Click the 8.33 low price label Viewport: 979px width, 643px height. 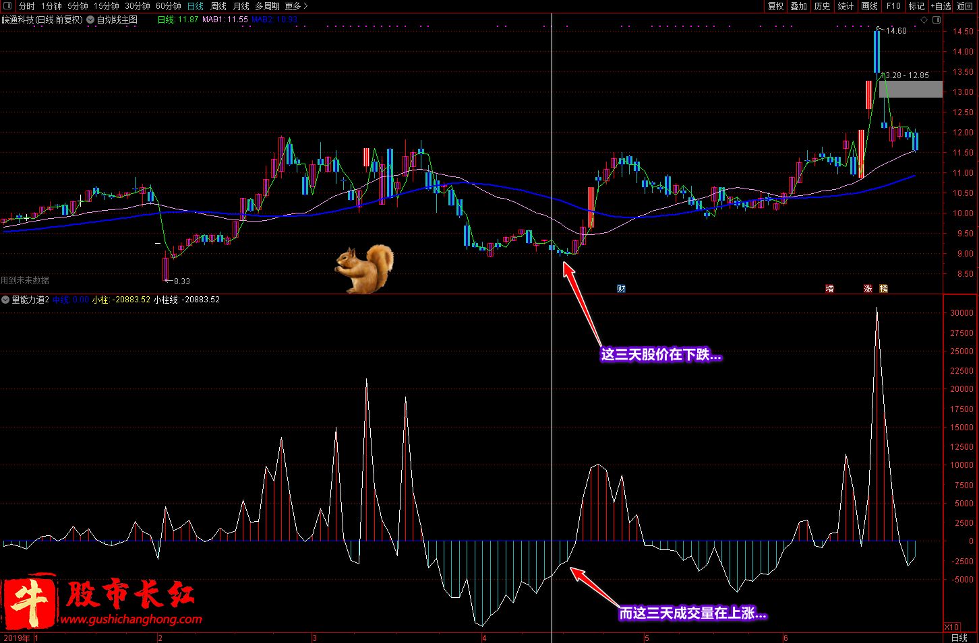pyautogui.click(x=181, y=281)
